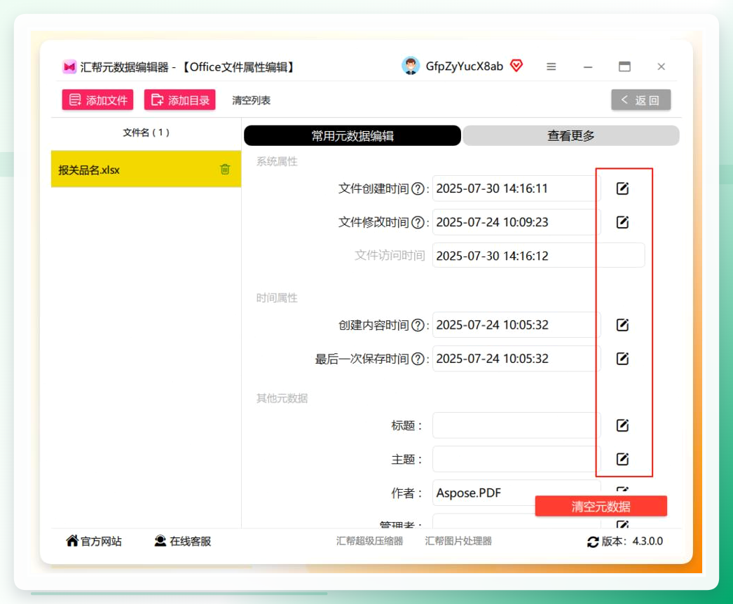733x604 pixels.
Task: Switch to 查看更多 tab
Action: 571,135
